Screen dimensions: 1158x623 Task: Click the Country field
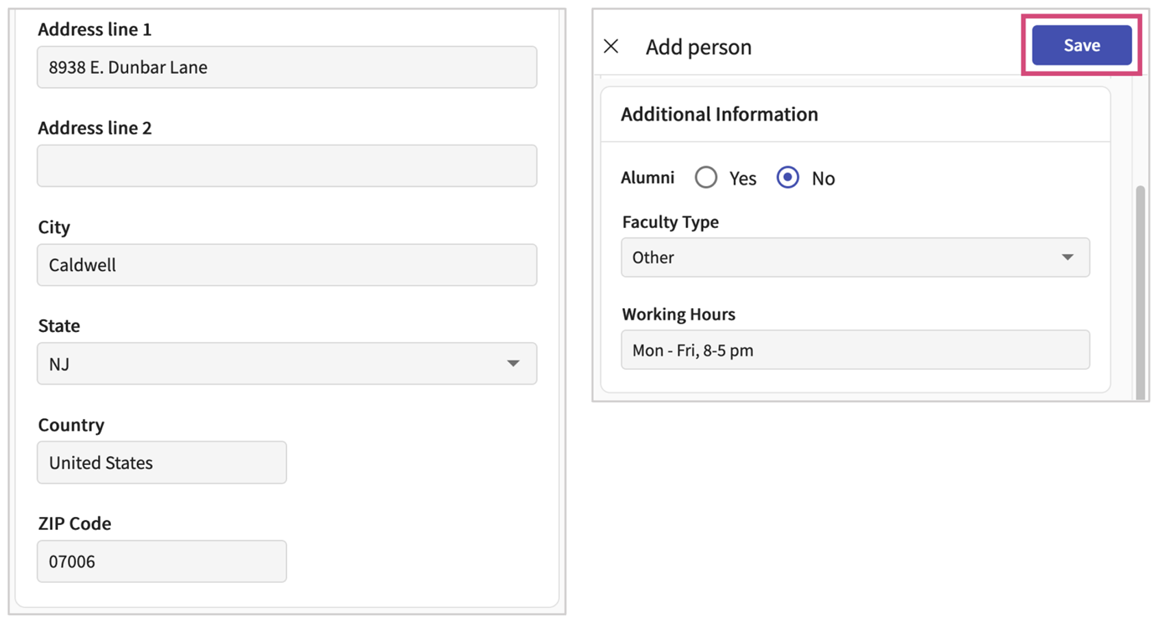coord(162,463)
